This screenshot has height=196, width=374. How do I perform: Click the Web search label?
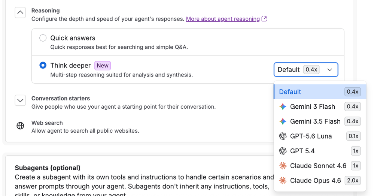pos(47,123)
